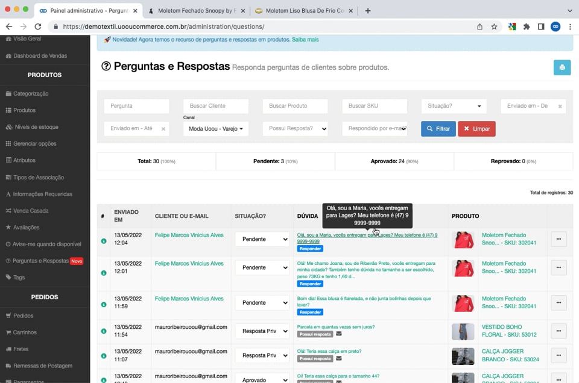Change Pendente status on 12:01 row
This screenshot has width=579, height=383.
tap(262, 267)
